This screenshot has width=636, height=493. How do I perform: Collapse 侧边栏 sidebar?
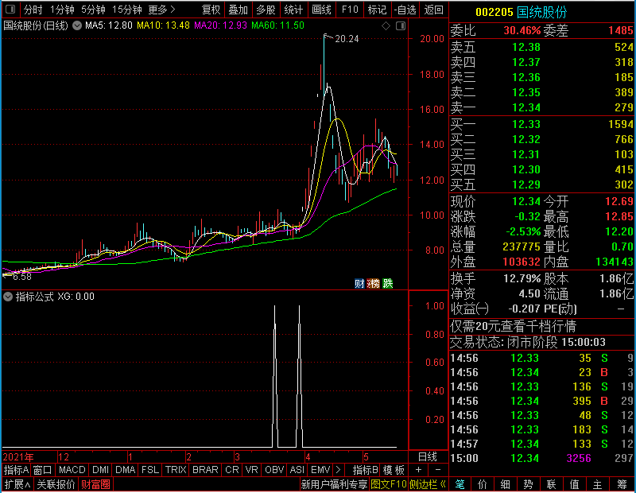click(x=428, y=484)
